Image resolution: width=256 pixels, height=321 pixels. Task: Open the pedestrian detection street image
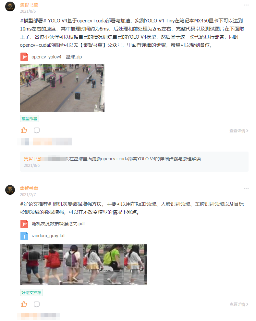62,88
